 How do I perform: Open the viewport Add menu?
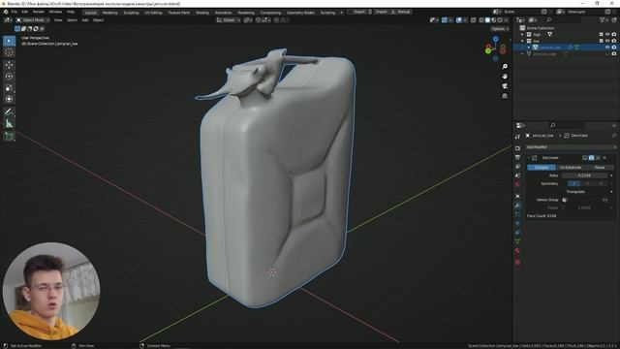pyautogui.click(x=85, y=20)
